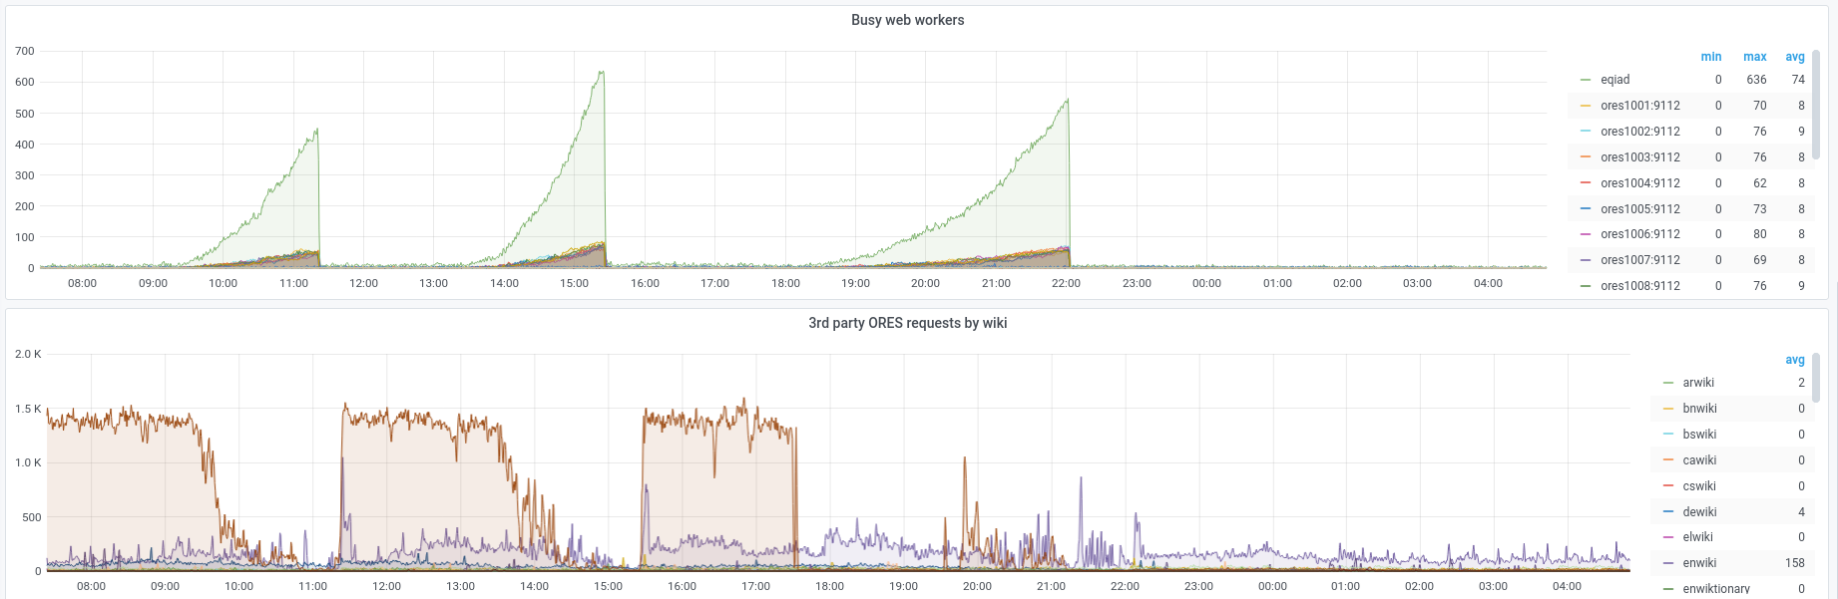This screenshot has height=599, width=1838.
Task: Change color of eqiad legend swatch
Action: [x=1586, y=80]
